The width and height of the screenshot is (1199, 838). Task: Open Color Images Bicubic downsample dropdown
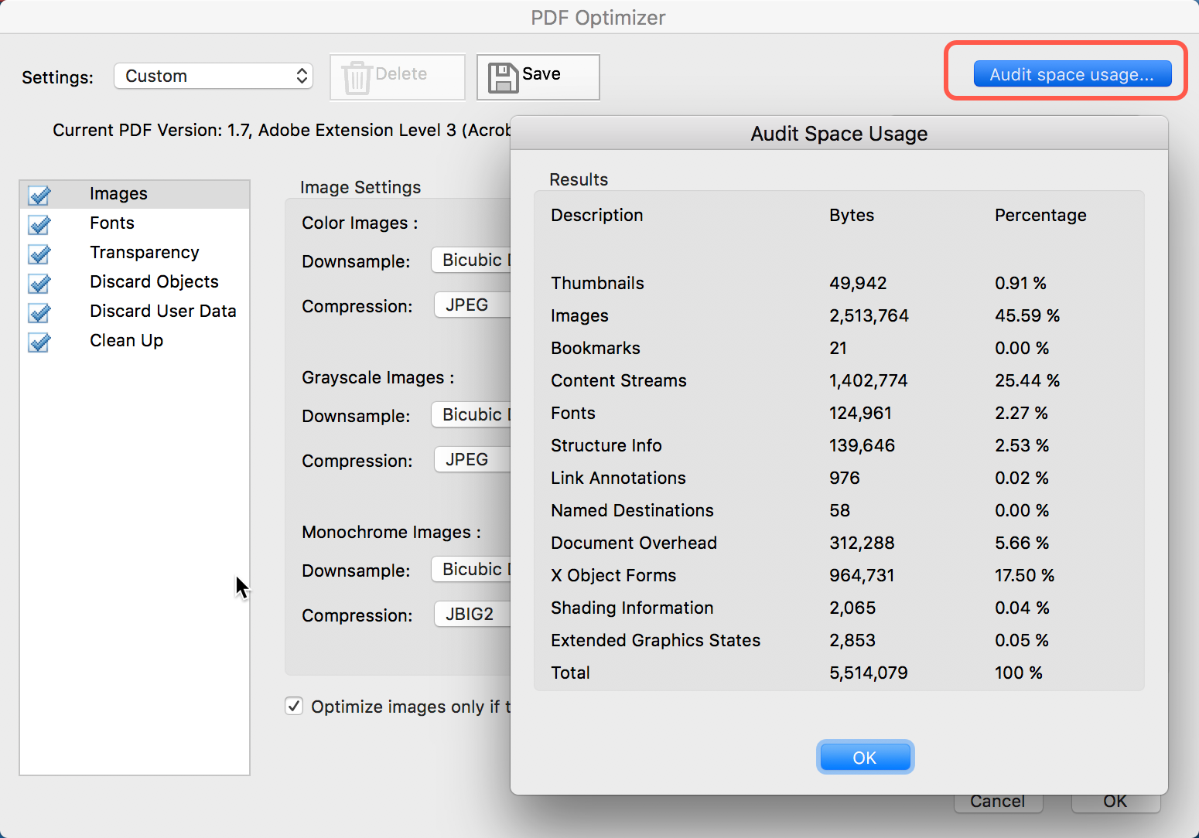pyautogui.click(x=471, y=261)
